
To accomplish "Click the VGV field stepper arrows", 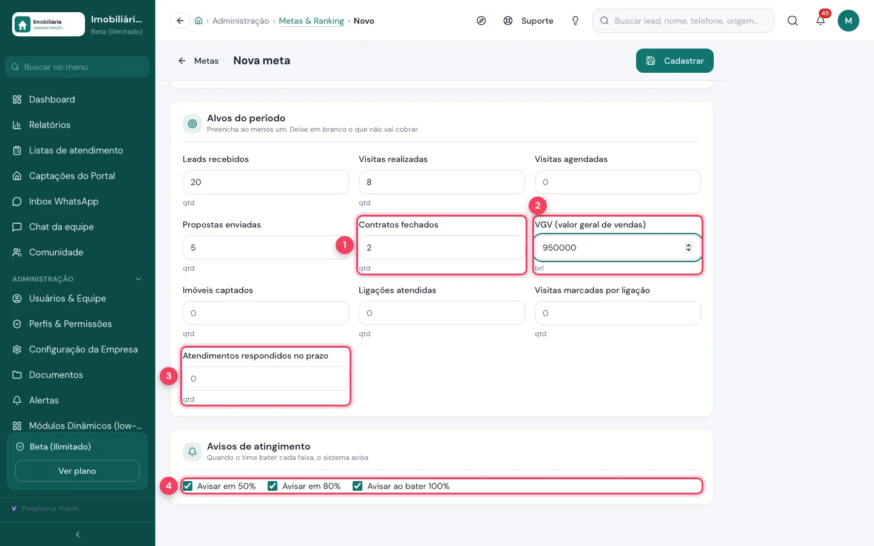I will pyautogui.click(x=688, y=248).
